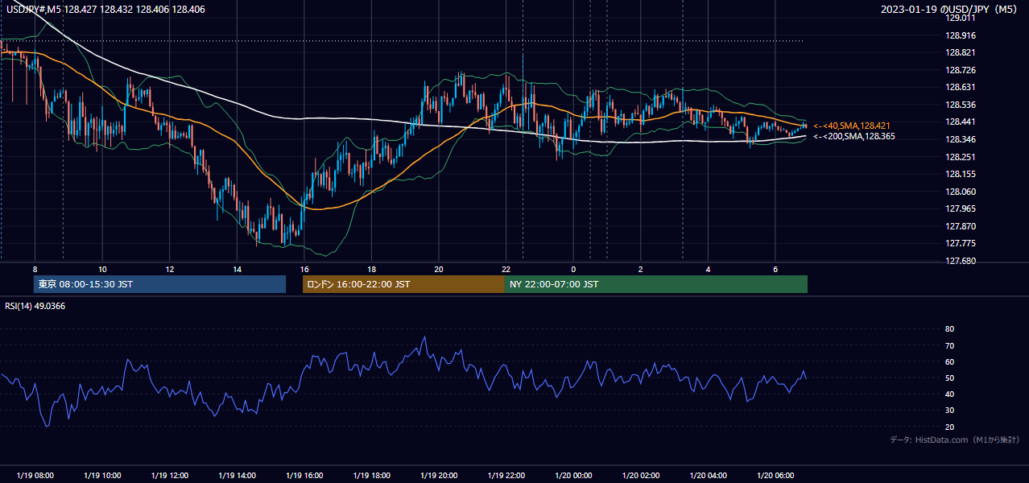Image resolution: width=1029 pixels, height=483 pixels.
Task: Click RSI axis level 80
Action: [949, 329]
